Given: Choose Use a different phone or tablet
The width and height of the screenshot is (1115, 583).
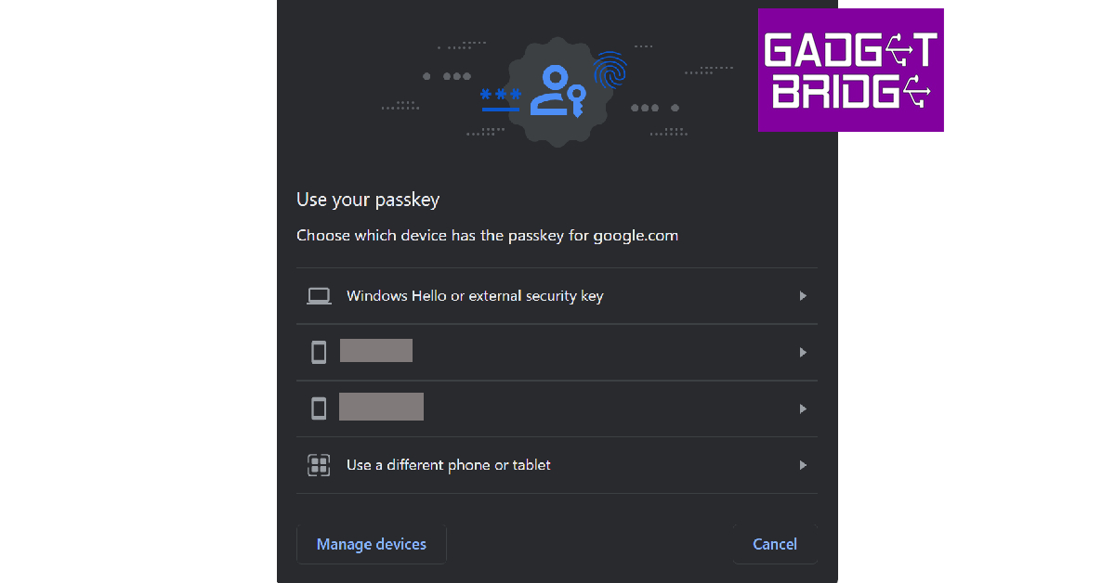Looking at the screenshot, I should pyautogui.click(x=448, y=465).
